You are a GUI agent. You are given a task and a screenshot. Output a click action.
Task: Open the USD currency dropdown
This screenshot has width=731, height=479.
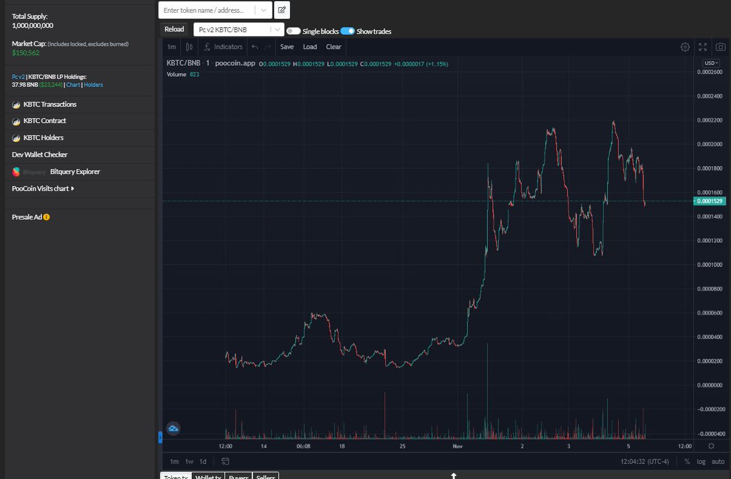click(711, 63)
